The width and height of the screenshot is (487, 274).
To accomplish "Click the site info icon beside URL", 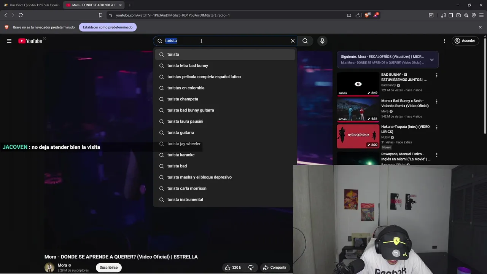I will click(110, 15).
